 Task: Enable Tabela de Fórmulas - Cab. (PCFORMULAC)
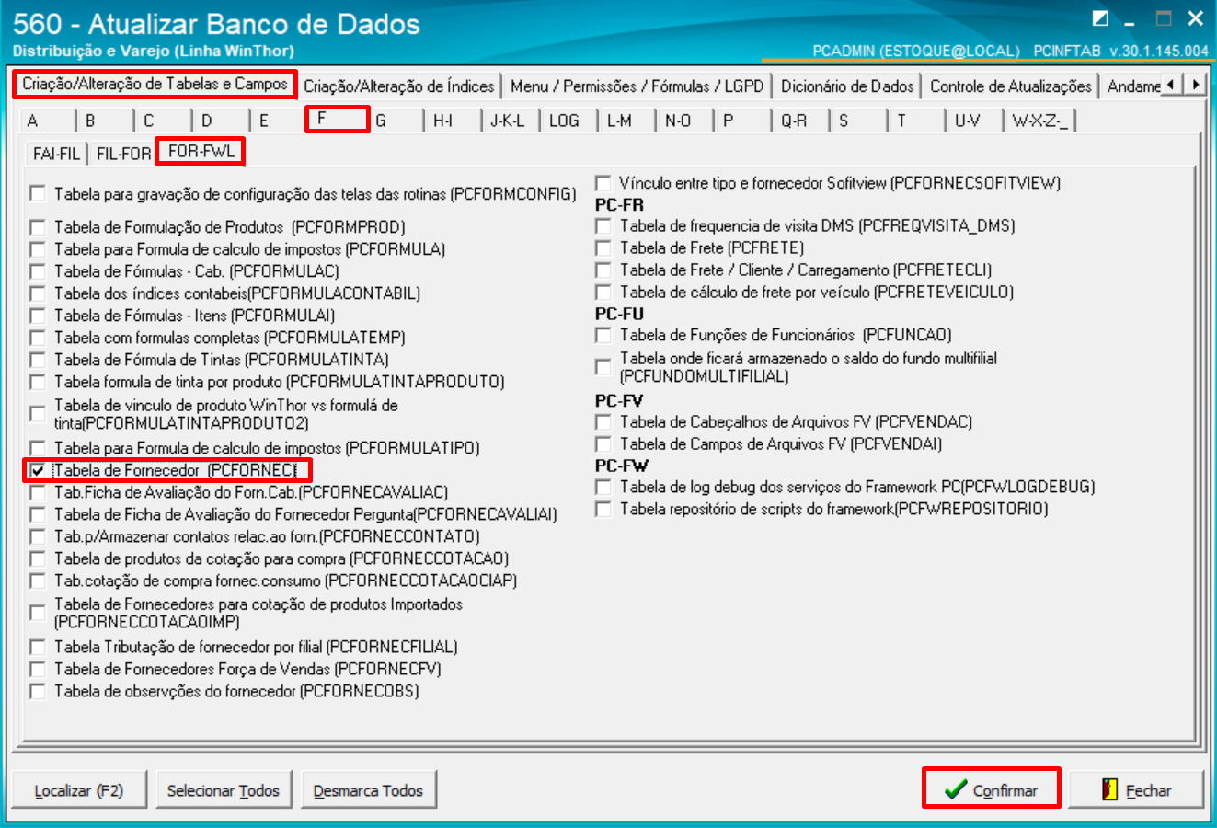tap(38, 271)
